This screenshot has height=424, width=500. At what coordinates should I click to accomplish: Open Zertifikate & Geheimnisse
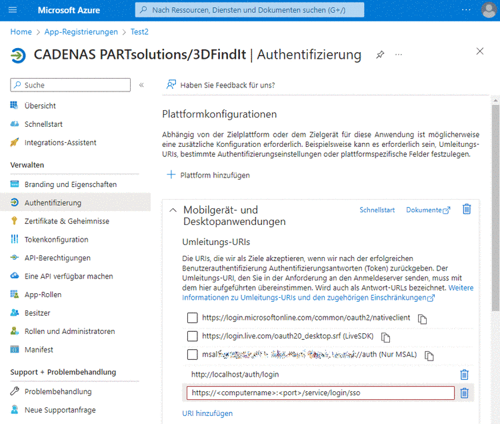point(67,221)
